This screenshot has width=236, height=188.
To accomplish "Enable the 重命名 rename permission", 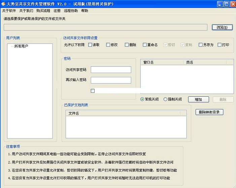I will [x=144, y=45].
